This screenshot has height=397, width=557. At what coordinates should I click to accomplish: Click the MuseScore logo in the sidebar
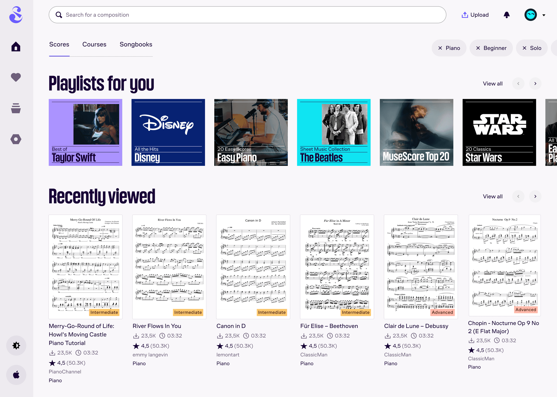click(16, 15)
